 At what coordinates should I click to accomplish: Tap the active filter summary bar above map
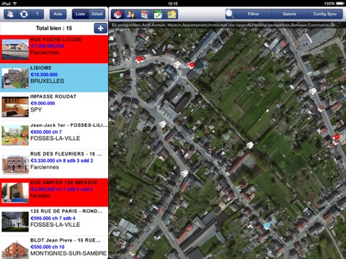(227, 25)
